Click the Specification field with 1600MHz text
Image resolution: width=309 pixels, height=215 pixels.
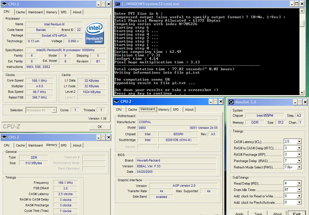click(x=65, y=50)
